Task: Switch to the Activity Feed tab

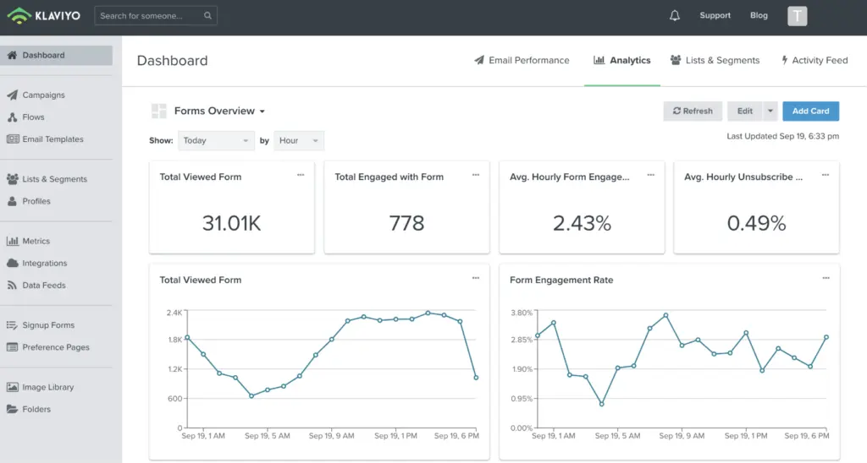Action: point(812,61)
